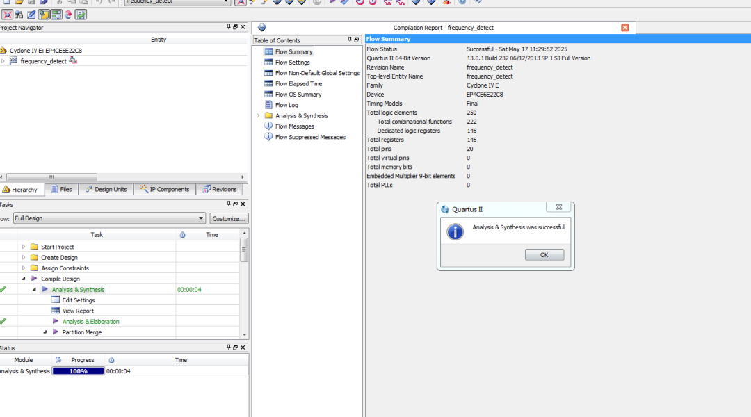Click the green checkmark icon in second toolbar row

coord(81,15)
